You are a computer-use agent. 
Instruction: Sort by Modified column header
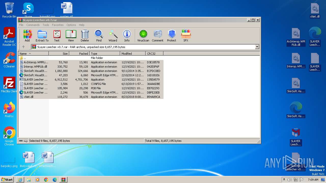133,54
